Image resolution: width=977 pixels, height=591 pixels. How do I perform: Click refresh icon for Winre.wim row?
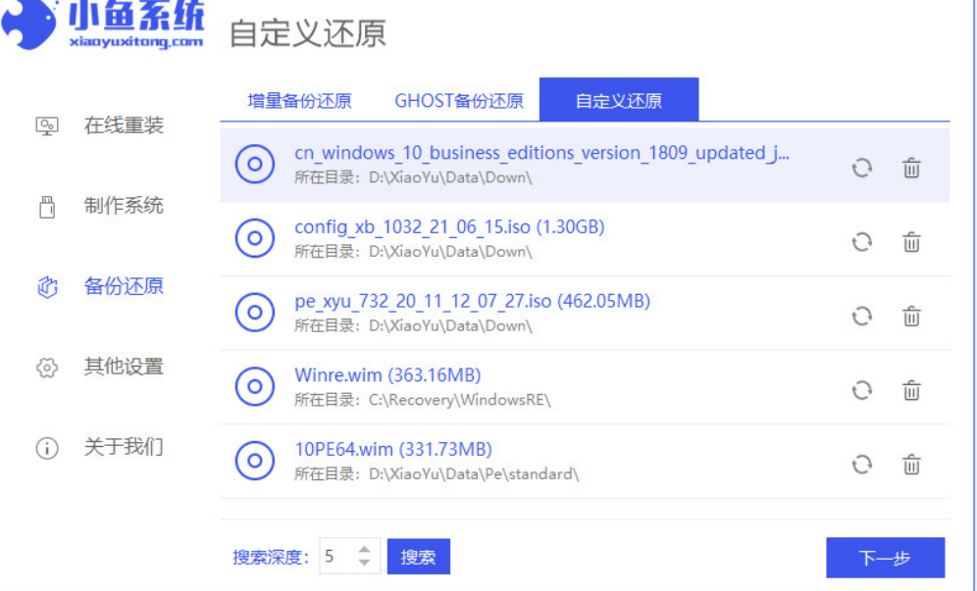861,390
